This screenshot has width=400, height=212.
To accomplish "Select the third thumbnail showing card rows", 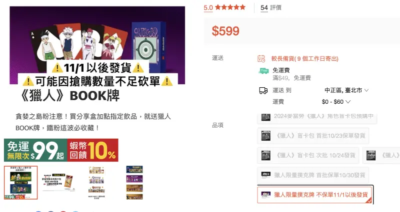I will (x=96, y=183).
